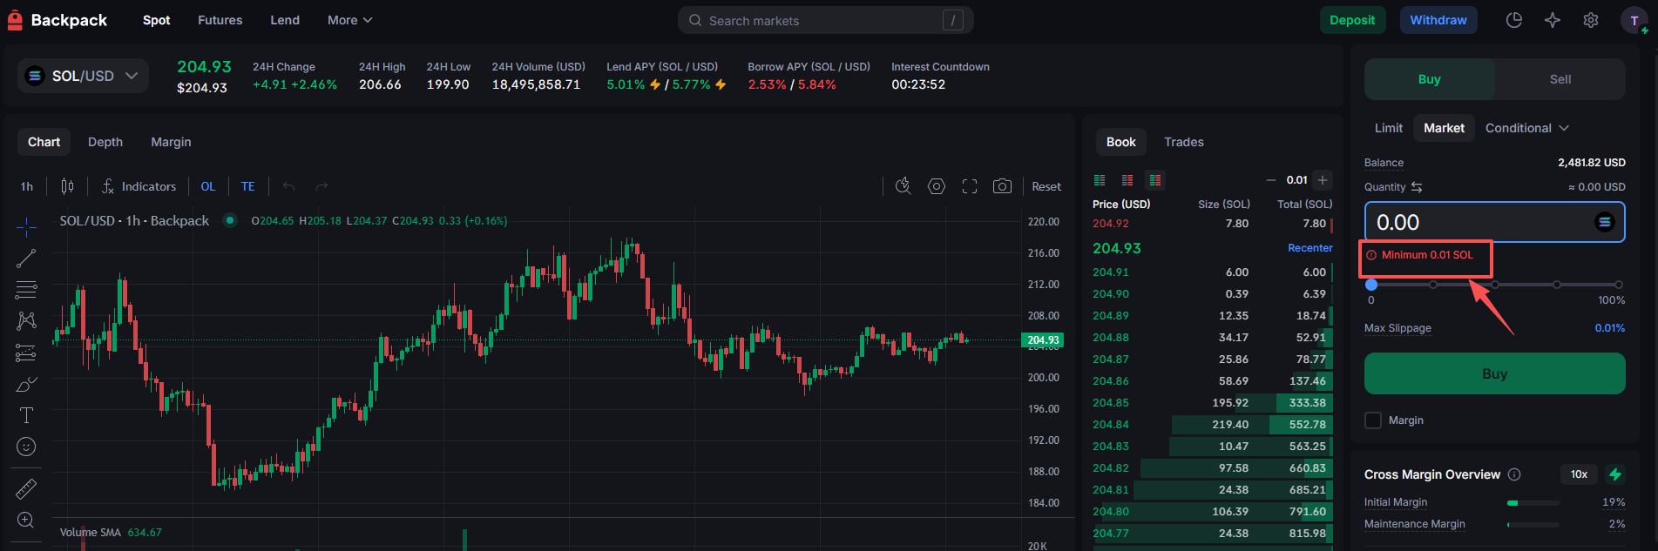Select the ruler measure tool
Screen dimensions: 1658x551
point(26,488)
